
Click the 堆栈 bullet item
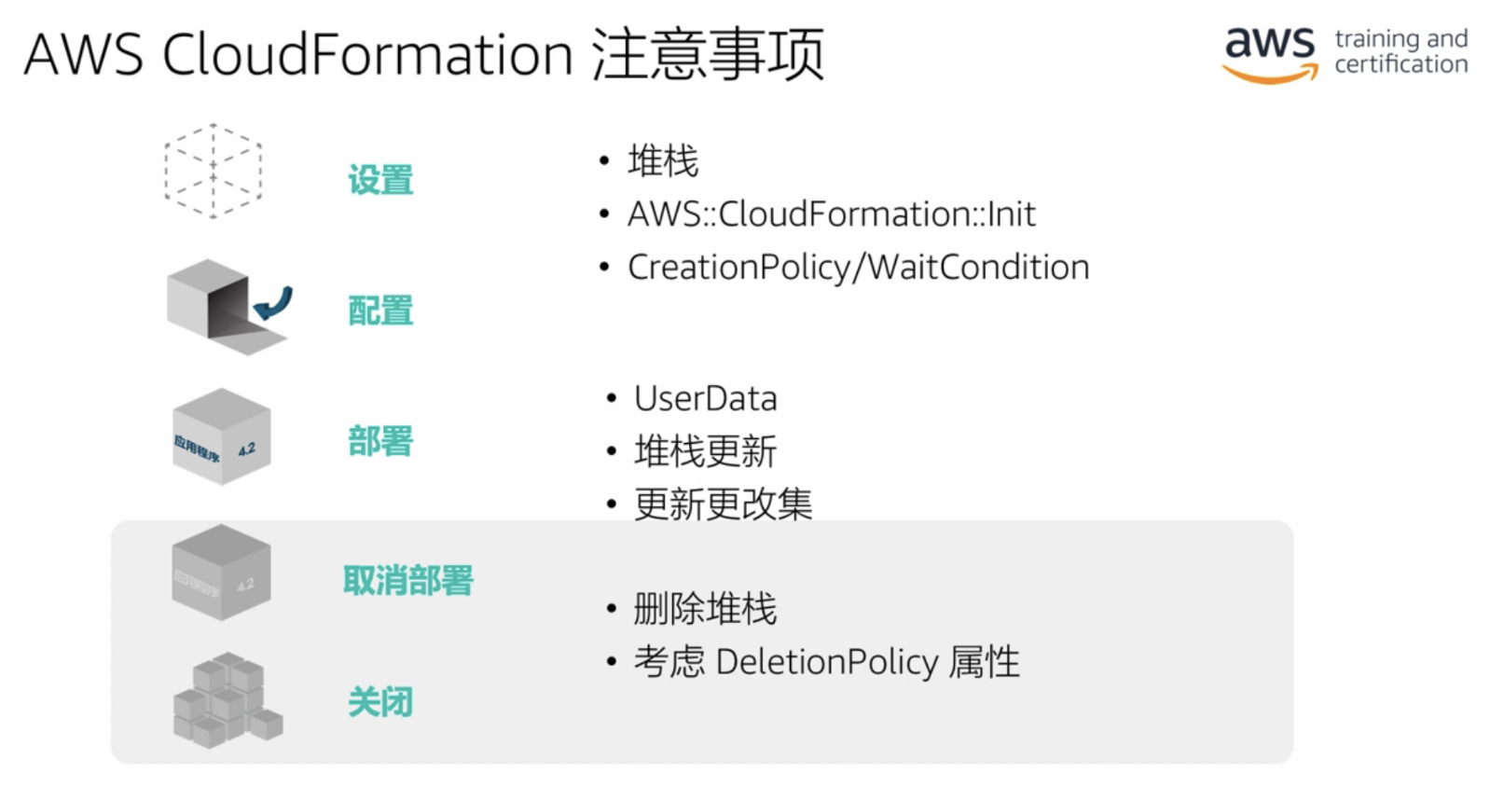click(662, 161)
